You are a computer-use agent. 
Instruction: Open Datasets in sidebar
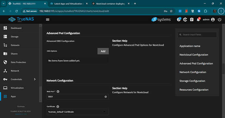click(20, 45)
